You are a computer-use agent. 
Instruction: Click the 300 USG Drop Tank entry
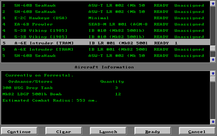(28, 88)
